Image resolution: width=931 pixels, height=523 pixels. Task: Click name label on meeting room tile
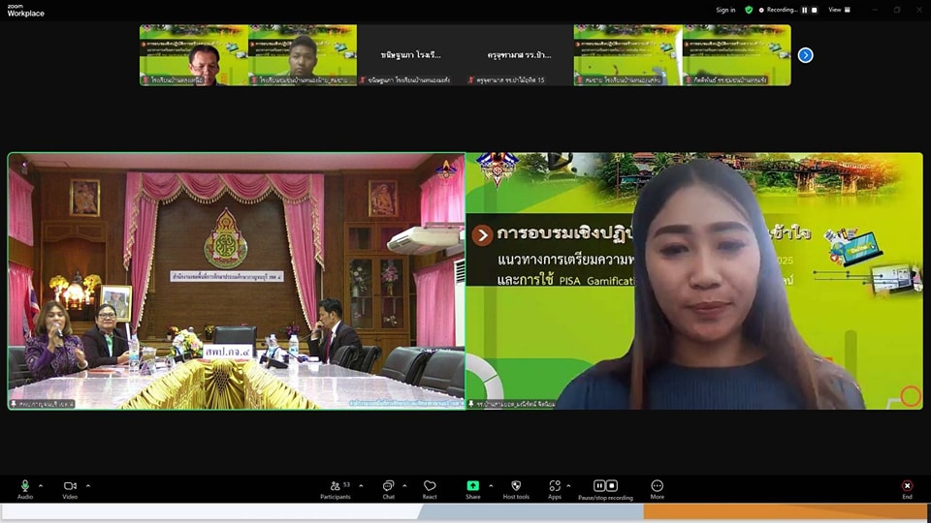pos(43,404)
